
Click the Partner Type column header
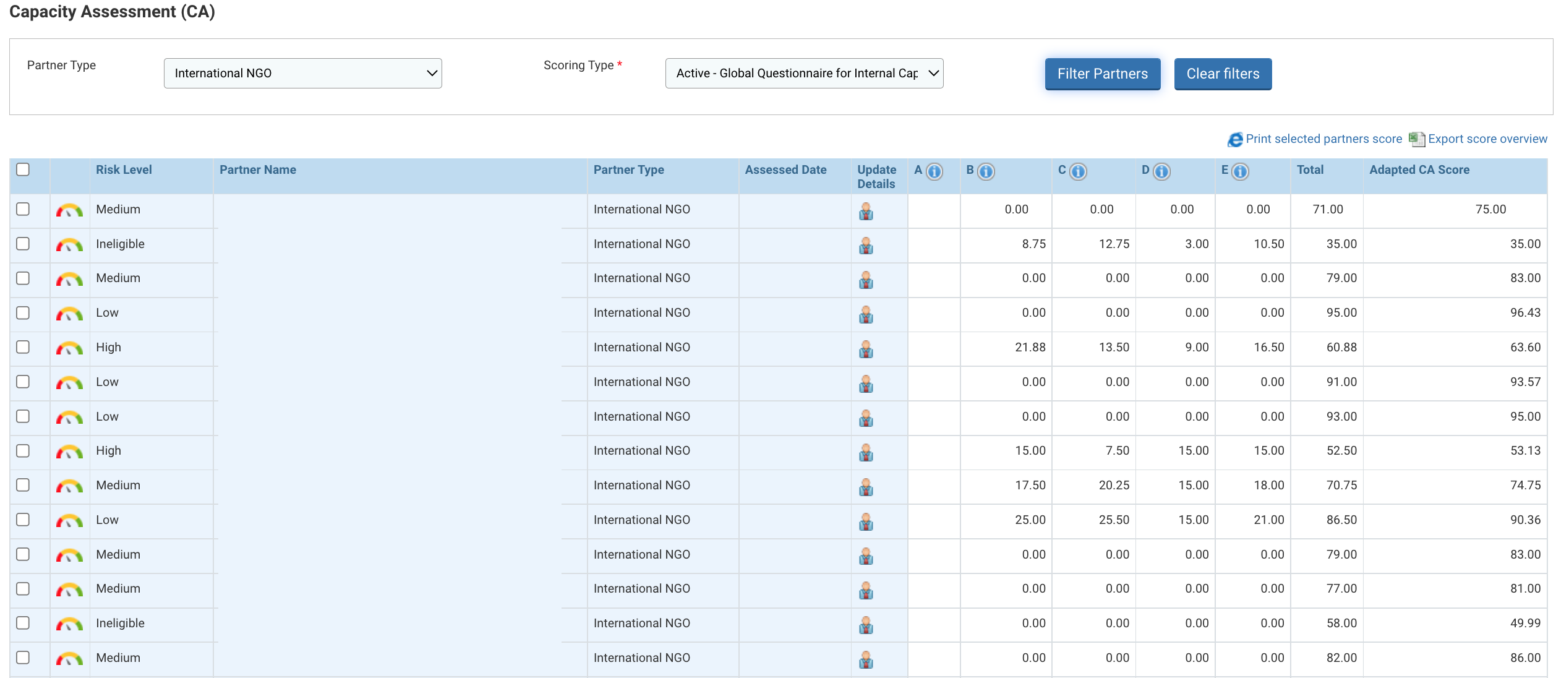tap(629, 169)
